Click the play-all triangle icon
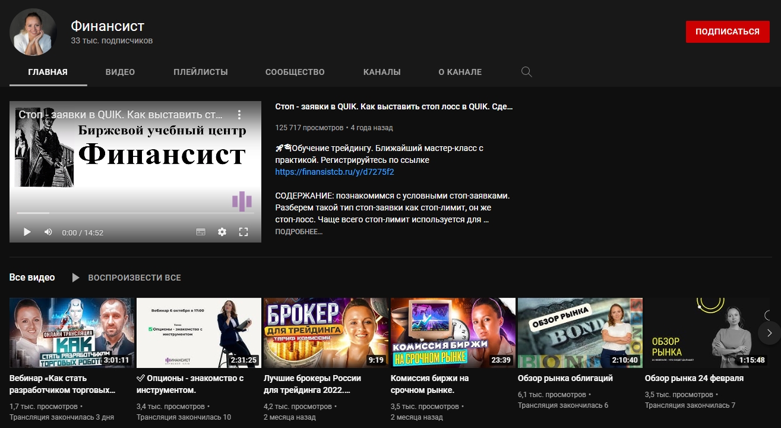 coord(75,278)
